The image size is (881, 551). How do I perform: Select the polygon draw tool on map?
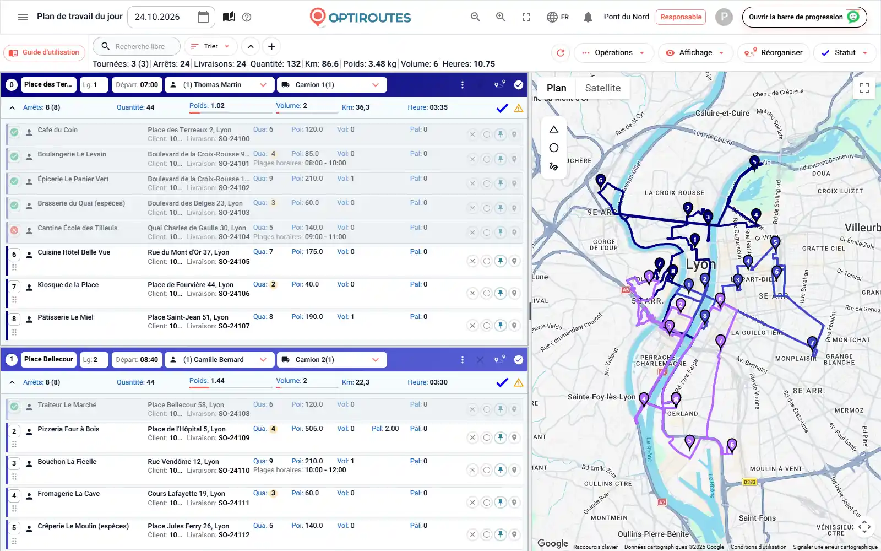tap(554, 129)
